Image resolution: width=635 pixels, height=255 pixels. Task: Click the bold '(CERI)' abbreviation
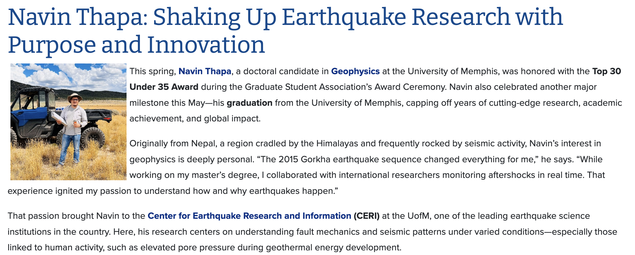[367, 216]
